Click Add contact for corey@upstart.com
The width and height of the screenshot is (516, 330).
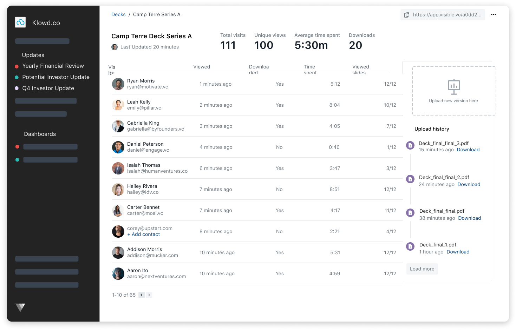coord(144,234)
